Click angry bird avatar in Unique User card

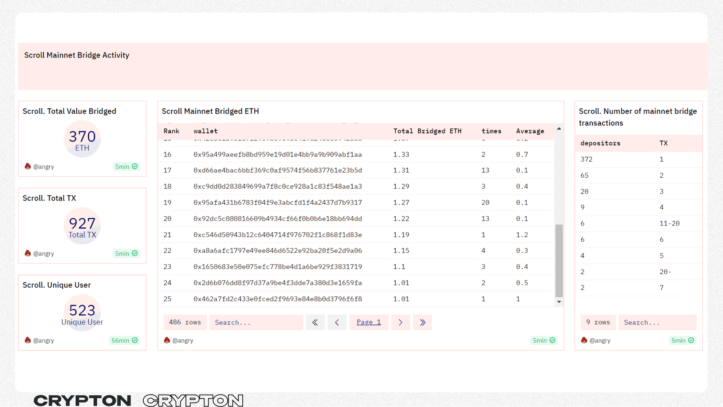[x=28, y=340]
